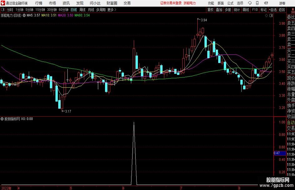This screenshot has height=190, width=295.
Task: Click the MA60: 3.54 indicator label
Action: [82, 15]
